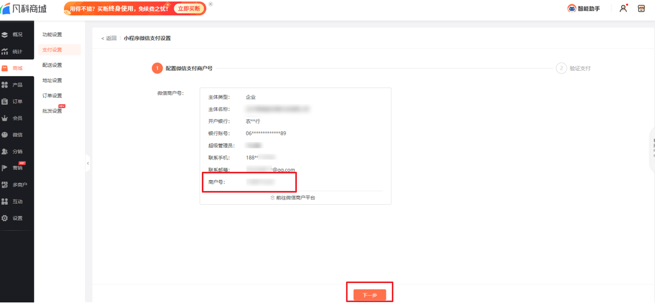
Task: Go to 功能设置 menu item
Action: point(52,35)
